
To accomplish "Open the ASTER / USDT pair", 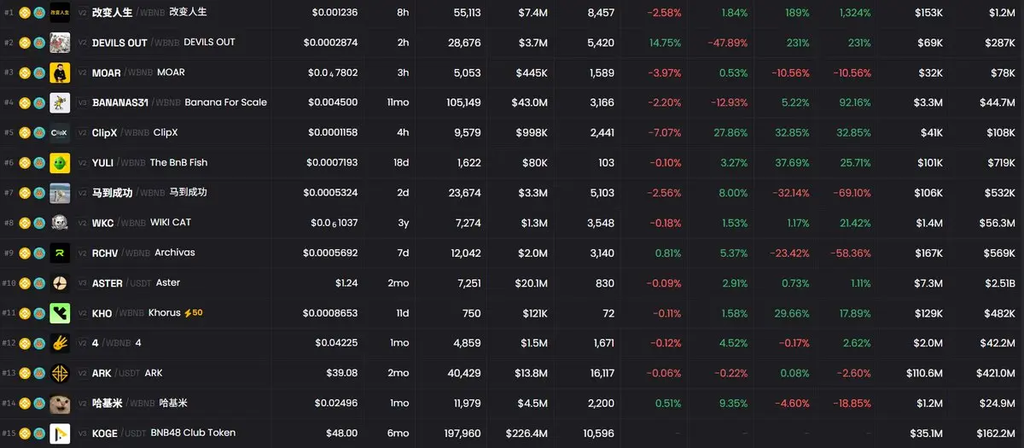I will click(136, 282).
